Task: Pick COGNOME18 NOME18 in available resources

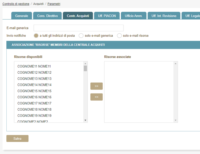Action: pyautogui.click(x=34, y=110)
